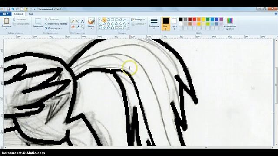The image size is (278, 156).
Task: Expand the full shapes gallery
Action: (x=129, y=28)
